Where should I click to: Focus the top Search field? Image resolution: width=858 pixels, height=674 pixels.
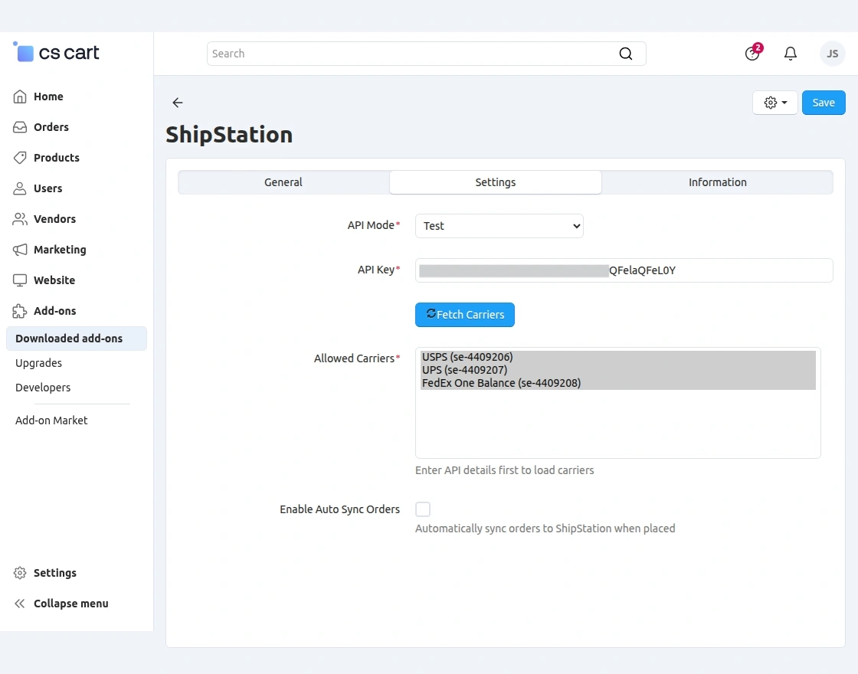tap(426, 54)
